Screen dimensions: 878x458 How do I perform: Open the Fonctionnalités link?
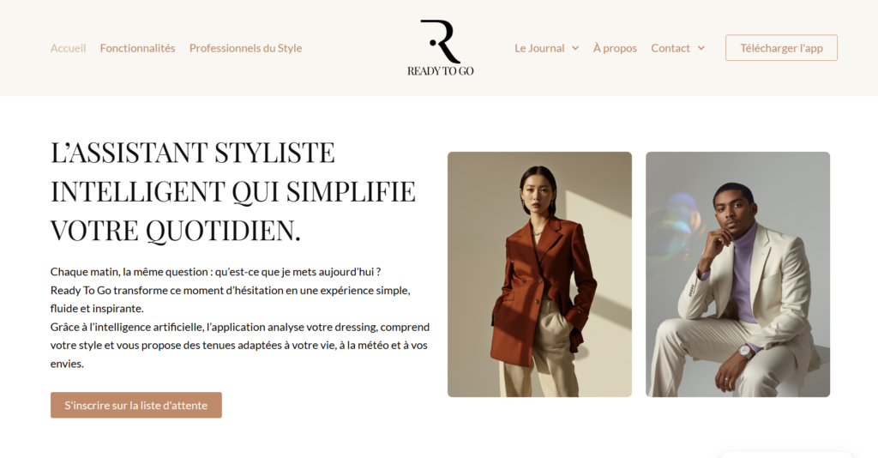[138, 48]
